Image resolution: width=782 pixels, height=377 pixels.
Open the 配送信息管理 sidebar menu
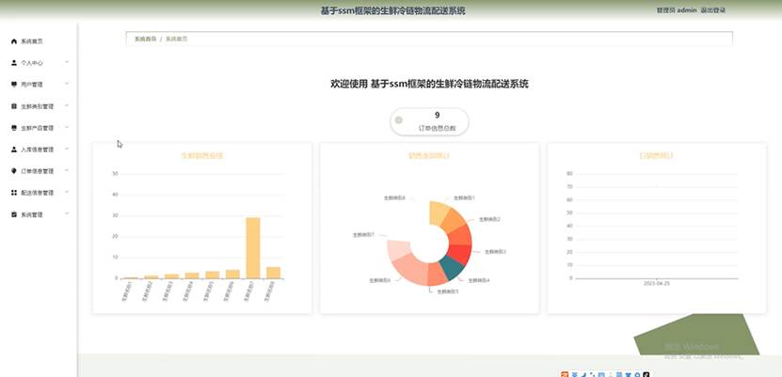[x=39, y=193]
